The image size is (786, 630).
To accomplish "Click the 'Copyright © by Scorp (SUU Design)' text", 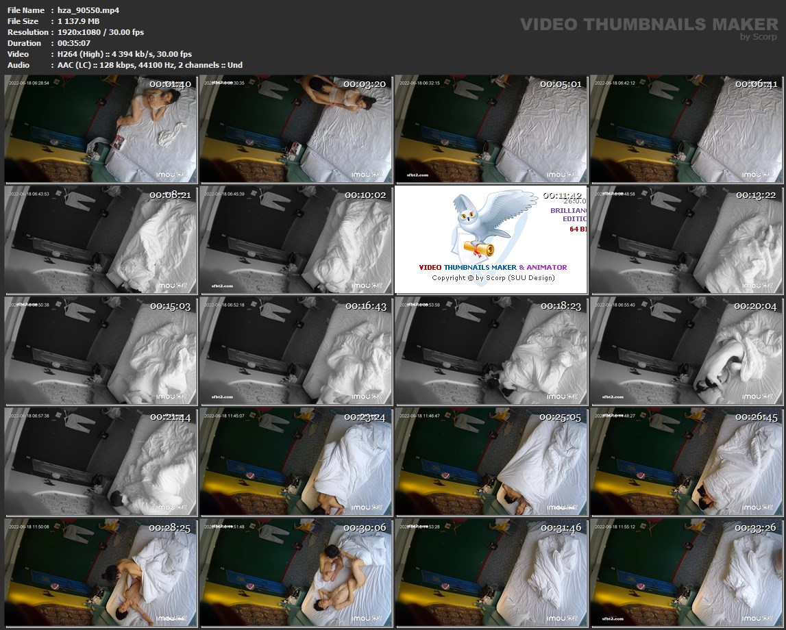I will [x=493, y=278].
